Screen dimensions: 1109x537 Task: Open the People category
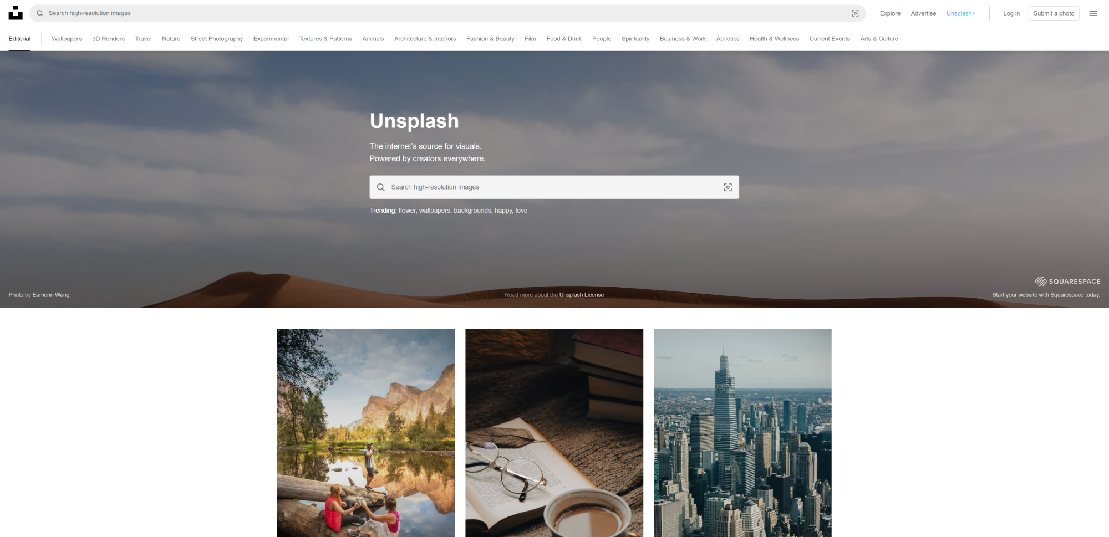point(602,39)
